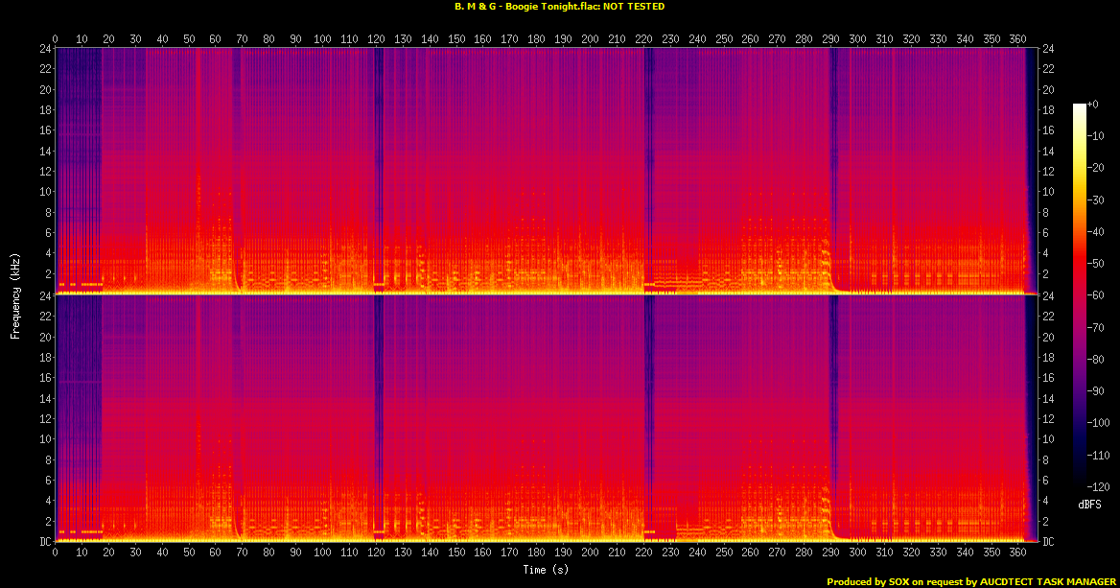Screen dimensions: 1120x588
Task: Click the "Produced by SOX on request by AUCDTECT TASK MANAGER" footer
Action: coord(971,581)
